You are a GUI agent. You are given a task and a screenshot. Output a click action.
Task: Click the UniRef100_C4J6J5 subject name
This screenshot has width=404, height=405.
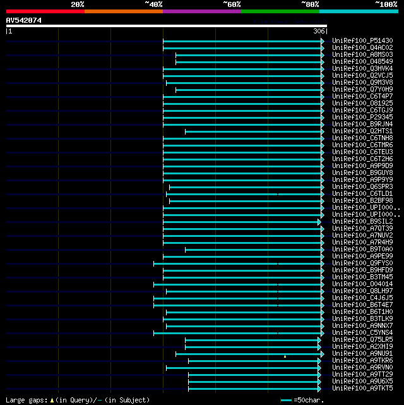[x=362, y=298]
